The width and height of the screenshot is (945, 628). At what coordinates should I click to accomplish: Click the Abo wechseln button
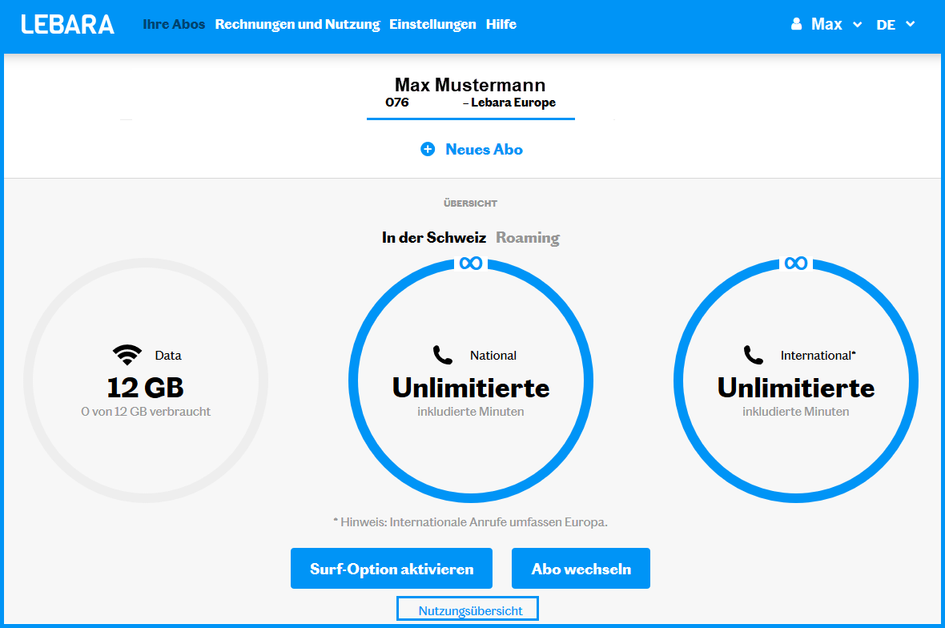click(581, 569)
